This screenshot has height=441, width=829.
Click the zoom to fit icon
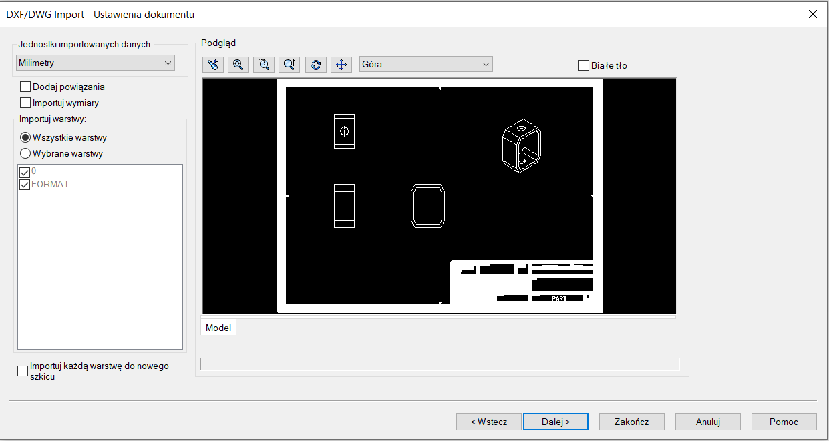click(238, 65)
